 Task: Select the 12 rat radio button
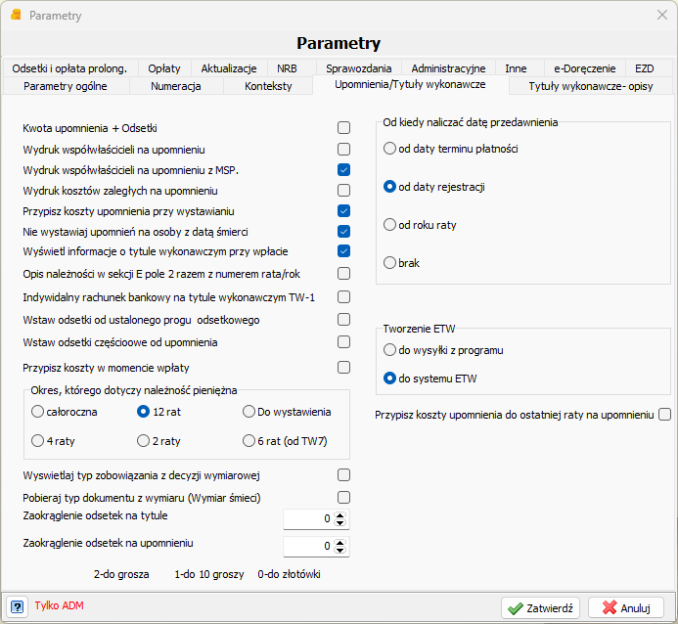coord(143,412)
